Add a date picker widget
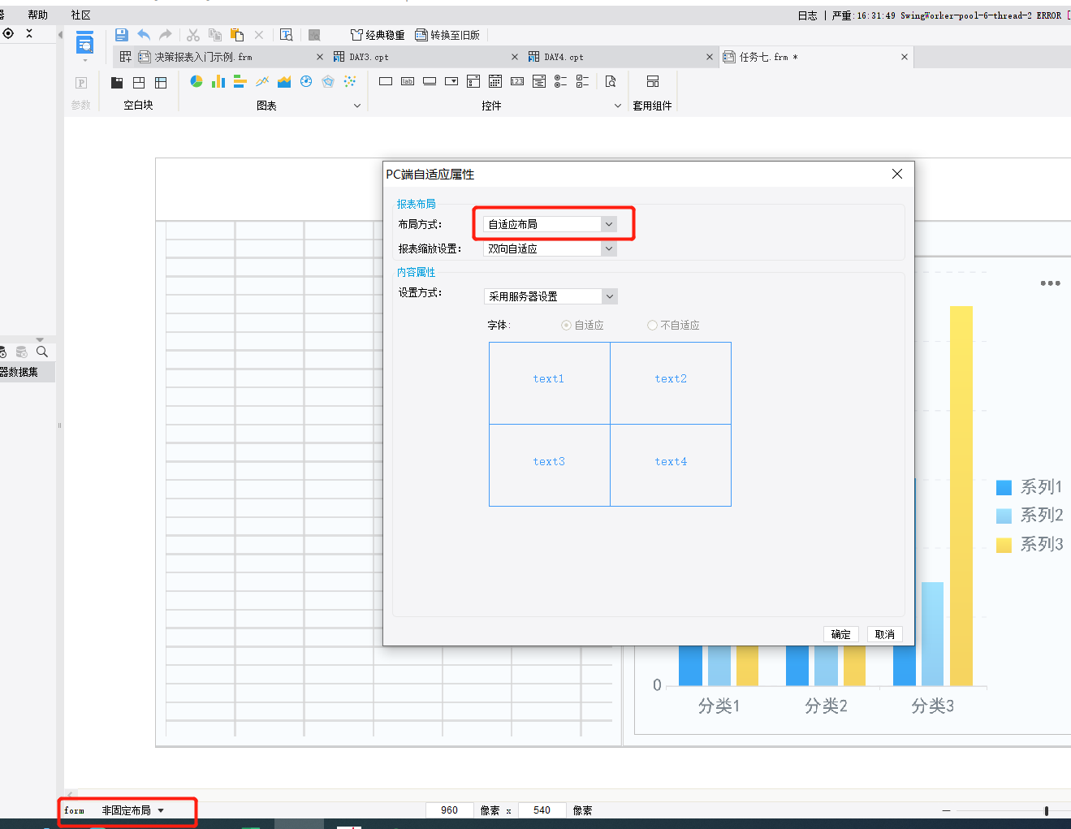1071x829 pixels. pos(495,81)
